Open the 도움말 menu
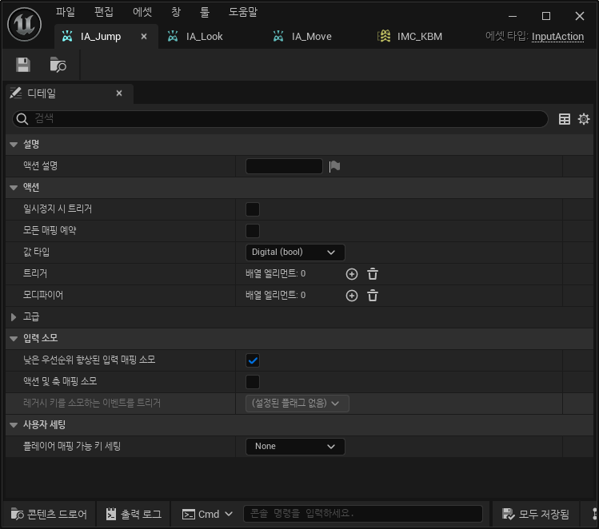Image resolution: width=599 pixels, height=529 pixels. [243, 12]
